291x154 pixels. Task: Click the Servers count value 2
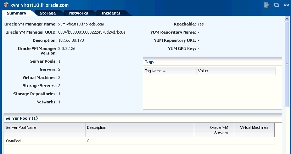60,69
